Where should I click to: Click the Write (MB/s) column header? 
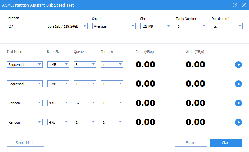click(x=195, y=52)
